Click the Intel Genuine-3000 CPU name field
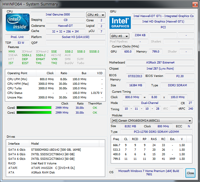The width and height of the screenshot is (200, 182). pyautogui.click(x=58, y=15)
